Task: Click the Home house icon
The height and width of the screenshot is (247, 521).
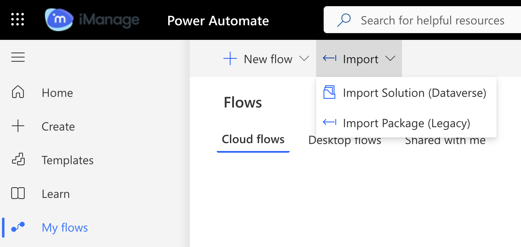Action: point(18,92)
